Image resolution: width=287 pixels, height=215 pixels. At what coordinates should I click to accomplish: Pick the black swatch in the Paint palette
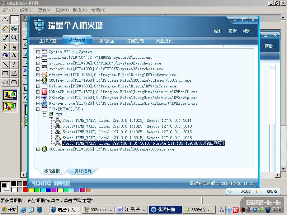pyautogui.click(x=14, y=183)
